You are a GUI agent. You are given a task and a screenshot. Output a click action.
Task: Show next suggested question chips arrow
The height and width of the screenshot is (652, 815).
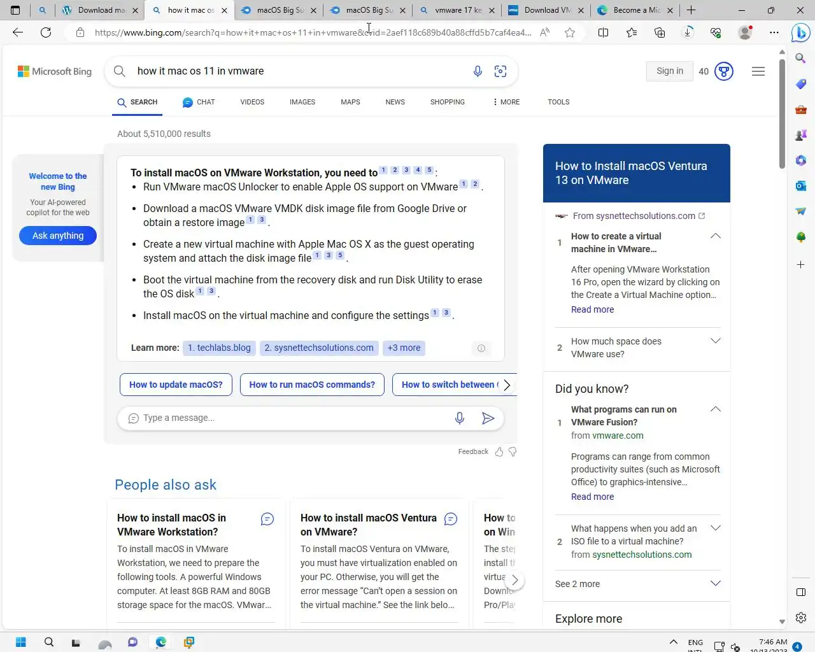(507, 385)
